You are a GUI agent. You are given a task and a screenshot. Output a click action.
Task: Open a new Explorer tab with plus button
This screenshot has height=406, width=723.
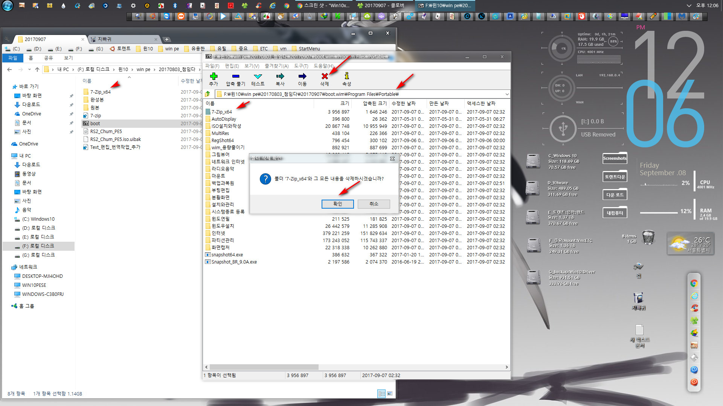pyautogui.click(x=166, y=39)
